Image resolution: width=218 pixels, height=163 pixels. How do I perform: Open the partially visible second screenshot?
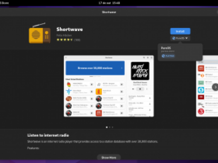point(207,86)
